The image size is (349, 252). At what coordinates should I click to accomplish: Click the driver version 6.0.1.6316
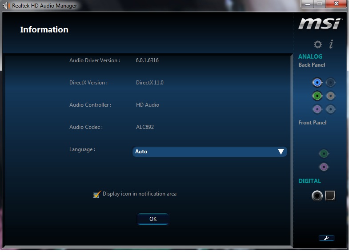tap(147, 60)
